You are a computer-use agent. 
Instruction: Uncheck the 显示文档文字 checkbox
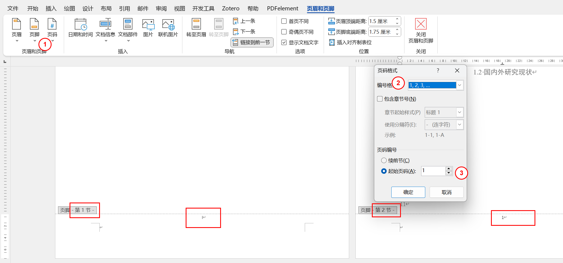point(284,42)
